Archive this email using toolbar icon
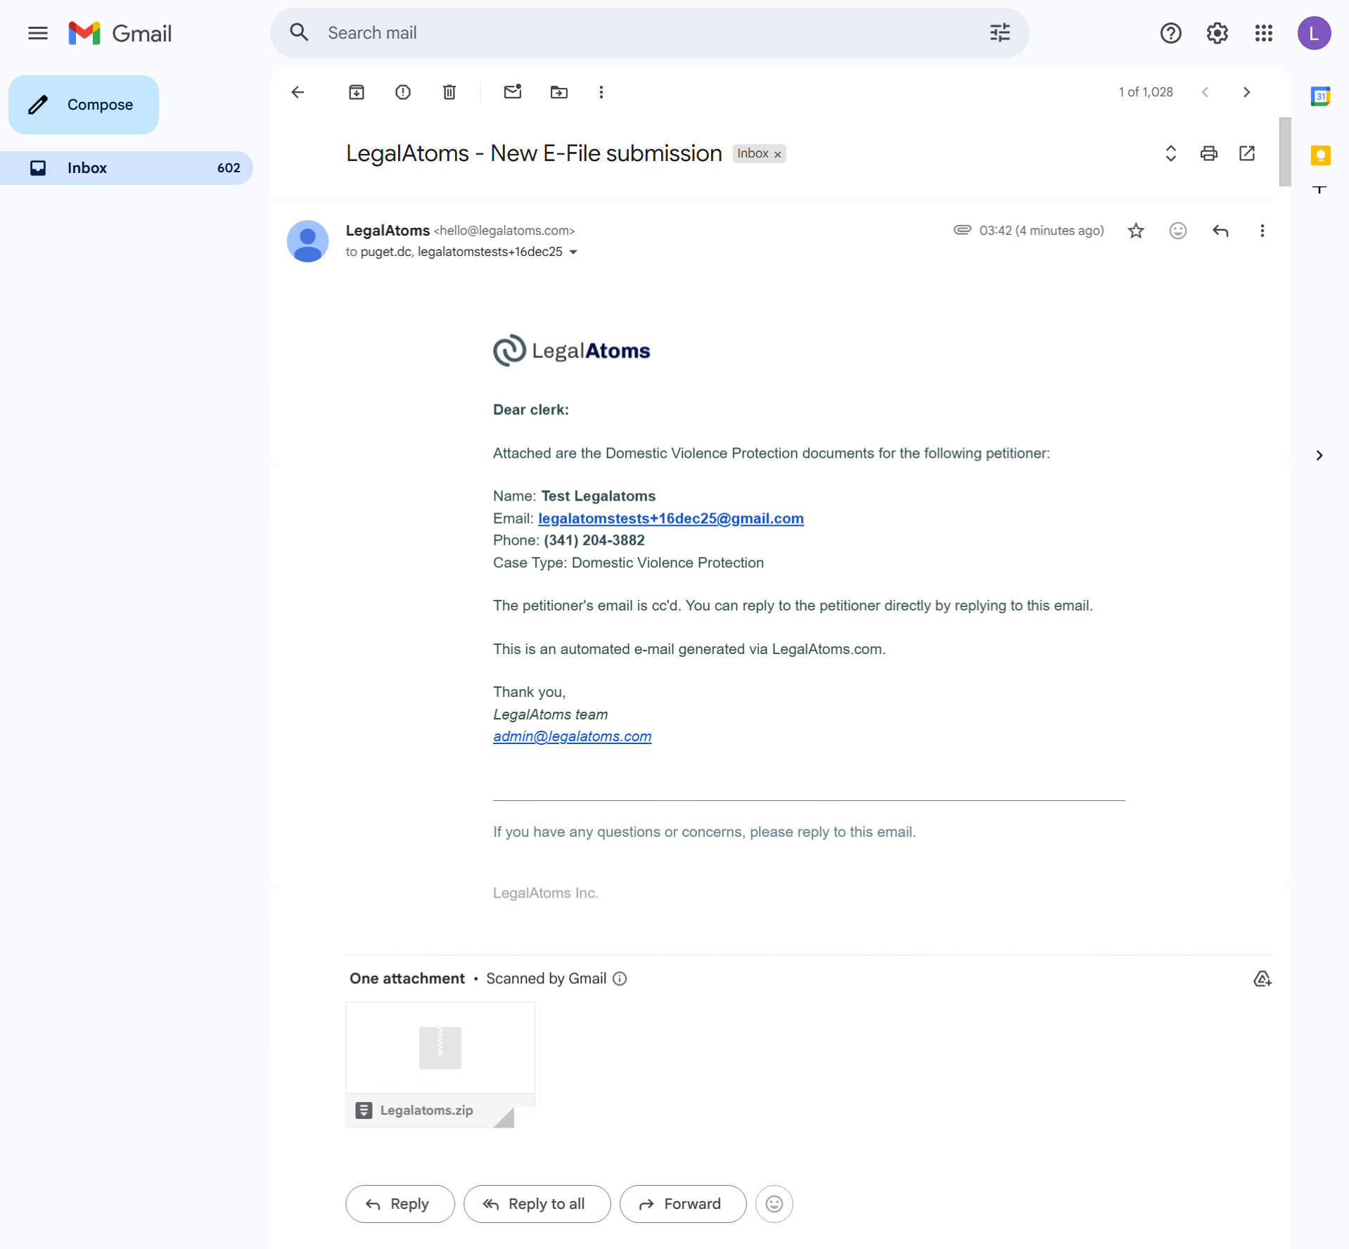The width and height of the screenshot is (1349, 1249). [357, 92]
